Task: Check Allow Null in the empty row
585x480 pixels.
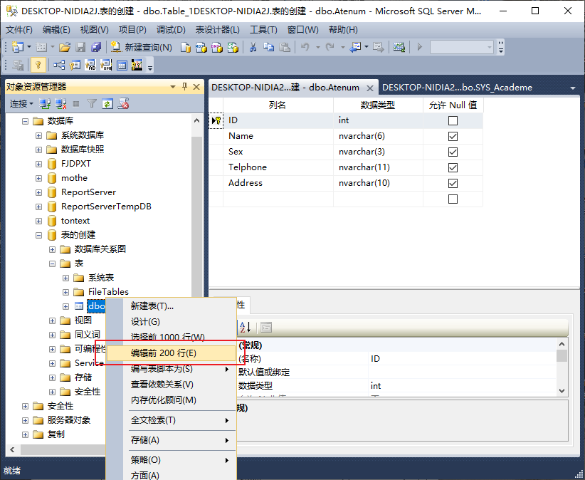Action: [453, 199]
